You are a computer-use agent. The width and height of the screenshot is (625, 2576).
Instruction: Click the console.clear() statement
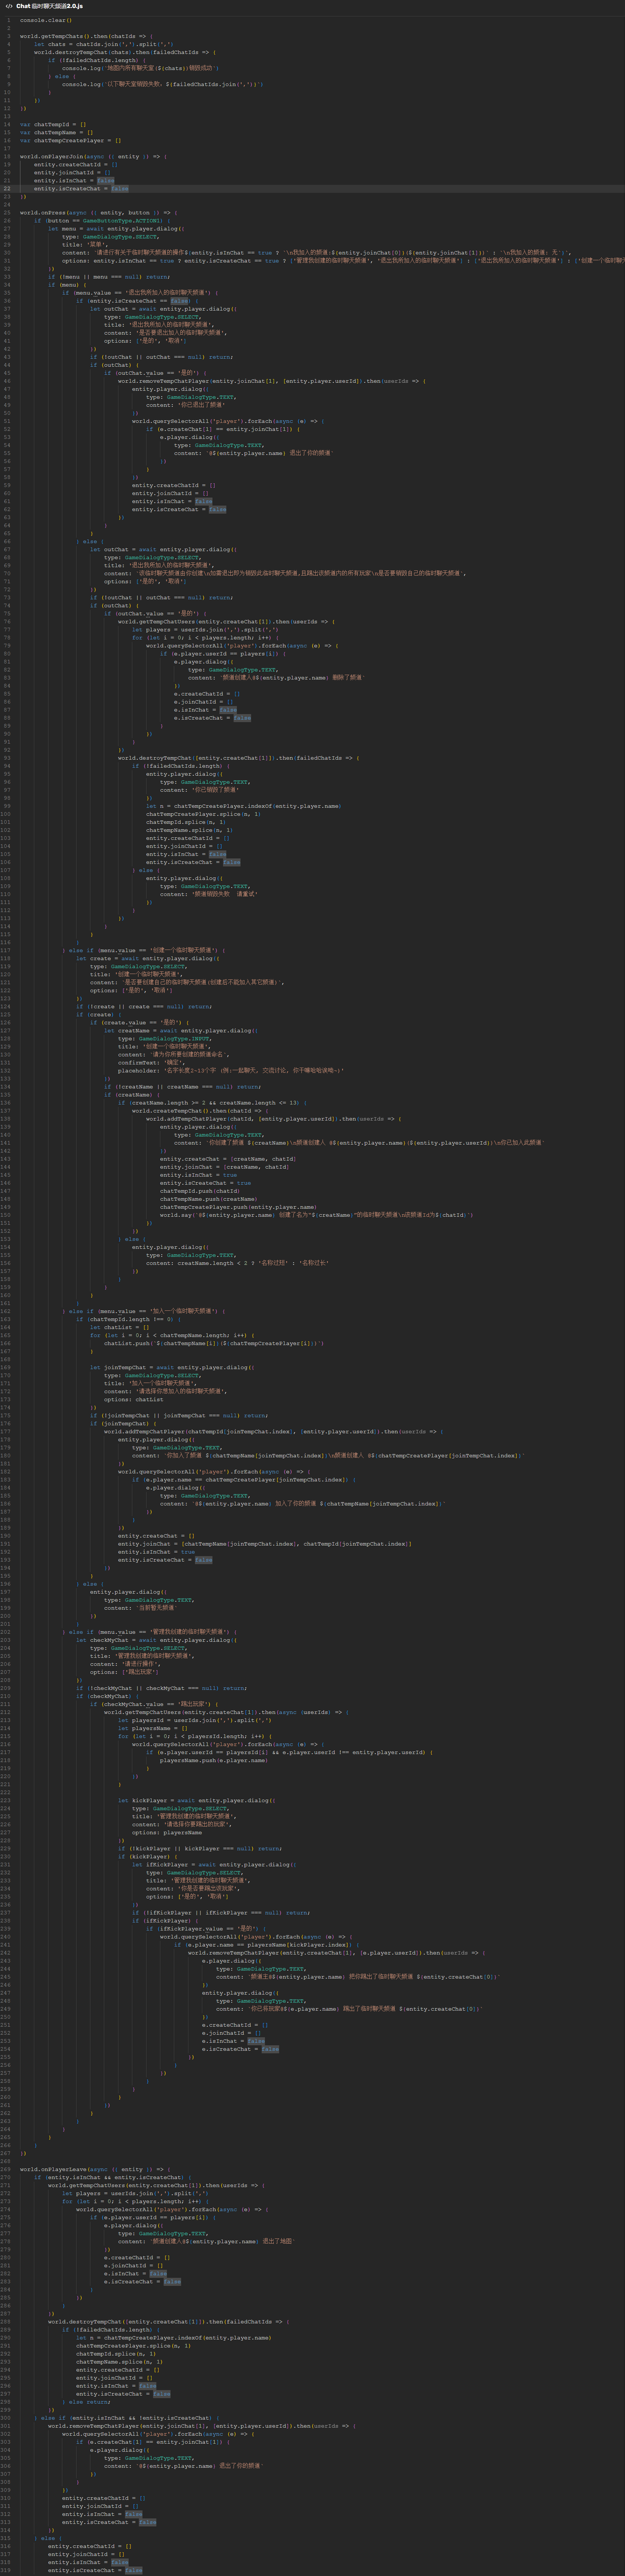pos(46,20)
